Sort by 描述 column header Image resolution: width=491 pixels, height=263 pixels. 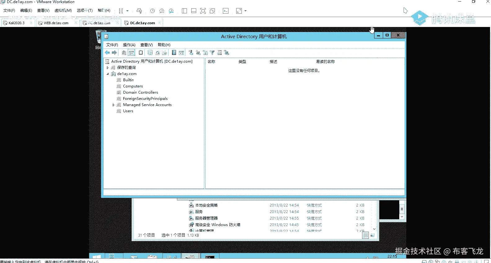point(273,62)
